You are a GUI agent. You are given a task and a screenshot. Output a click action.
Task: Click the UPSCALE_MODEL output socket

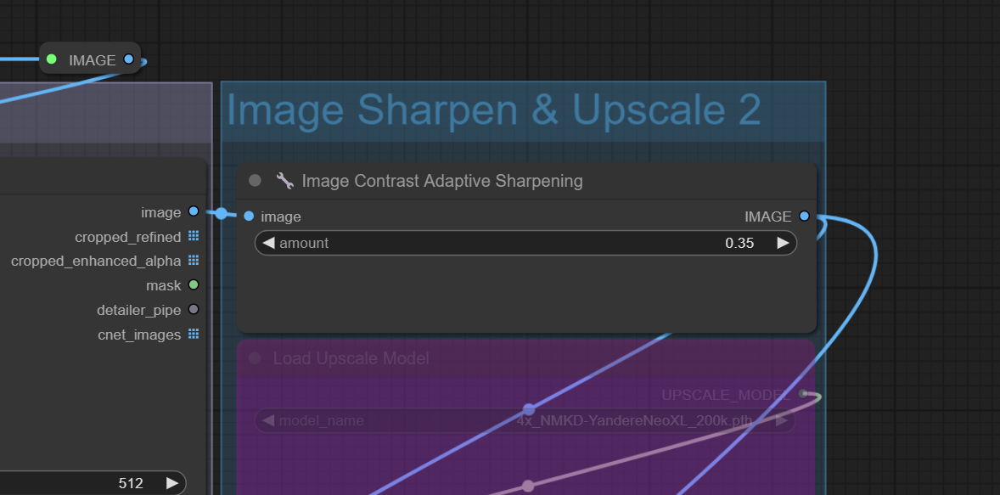point(803,394)
